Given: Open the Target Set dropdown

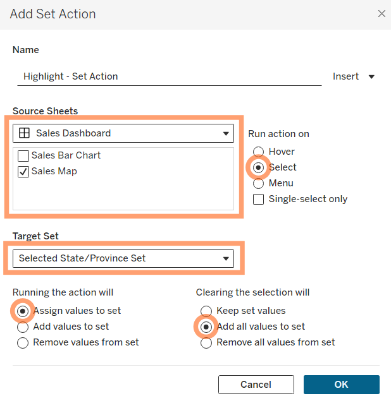Looking at the screenshot, I should coord(123,258).
